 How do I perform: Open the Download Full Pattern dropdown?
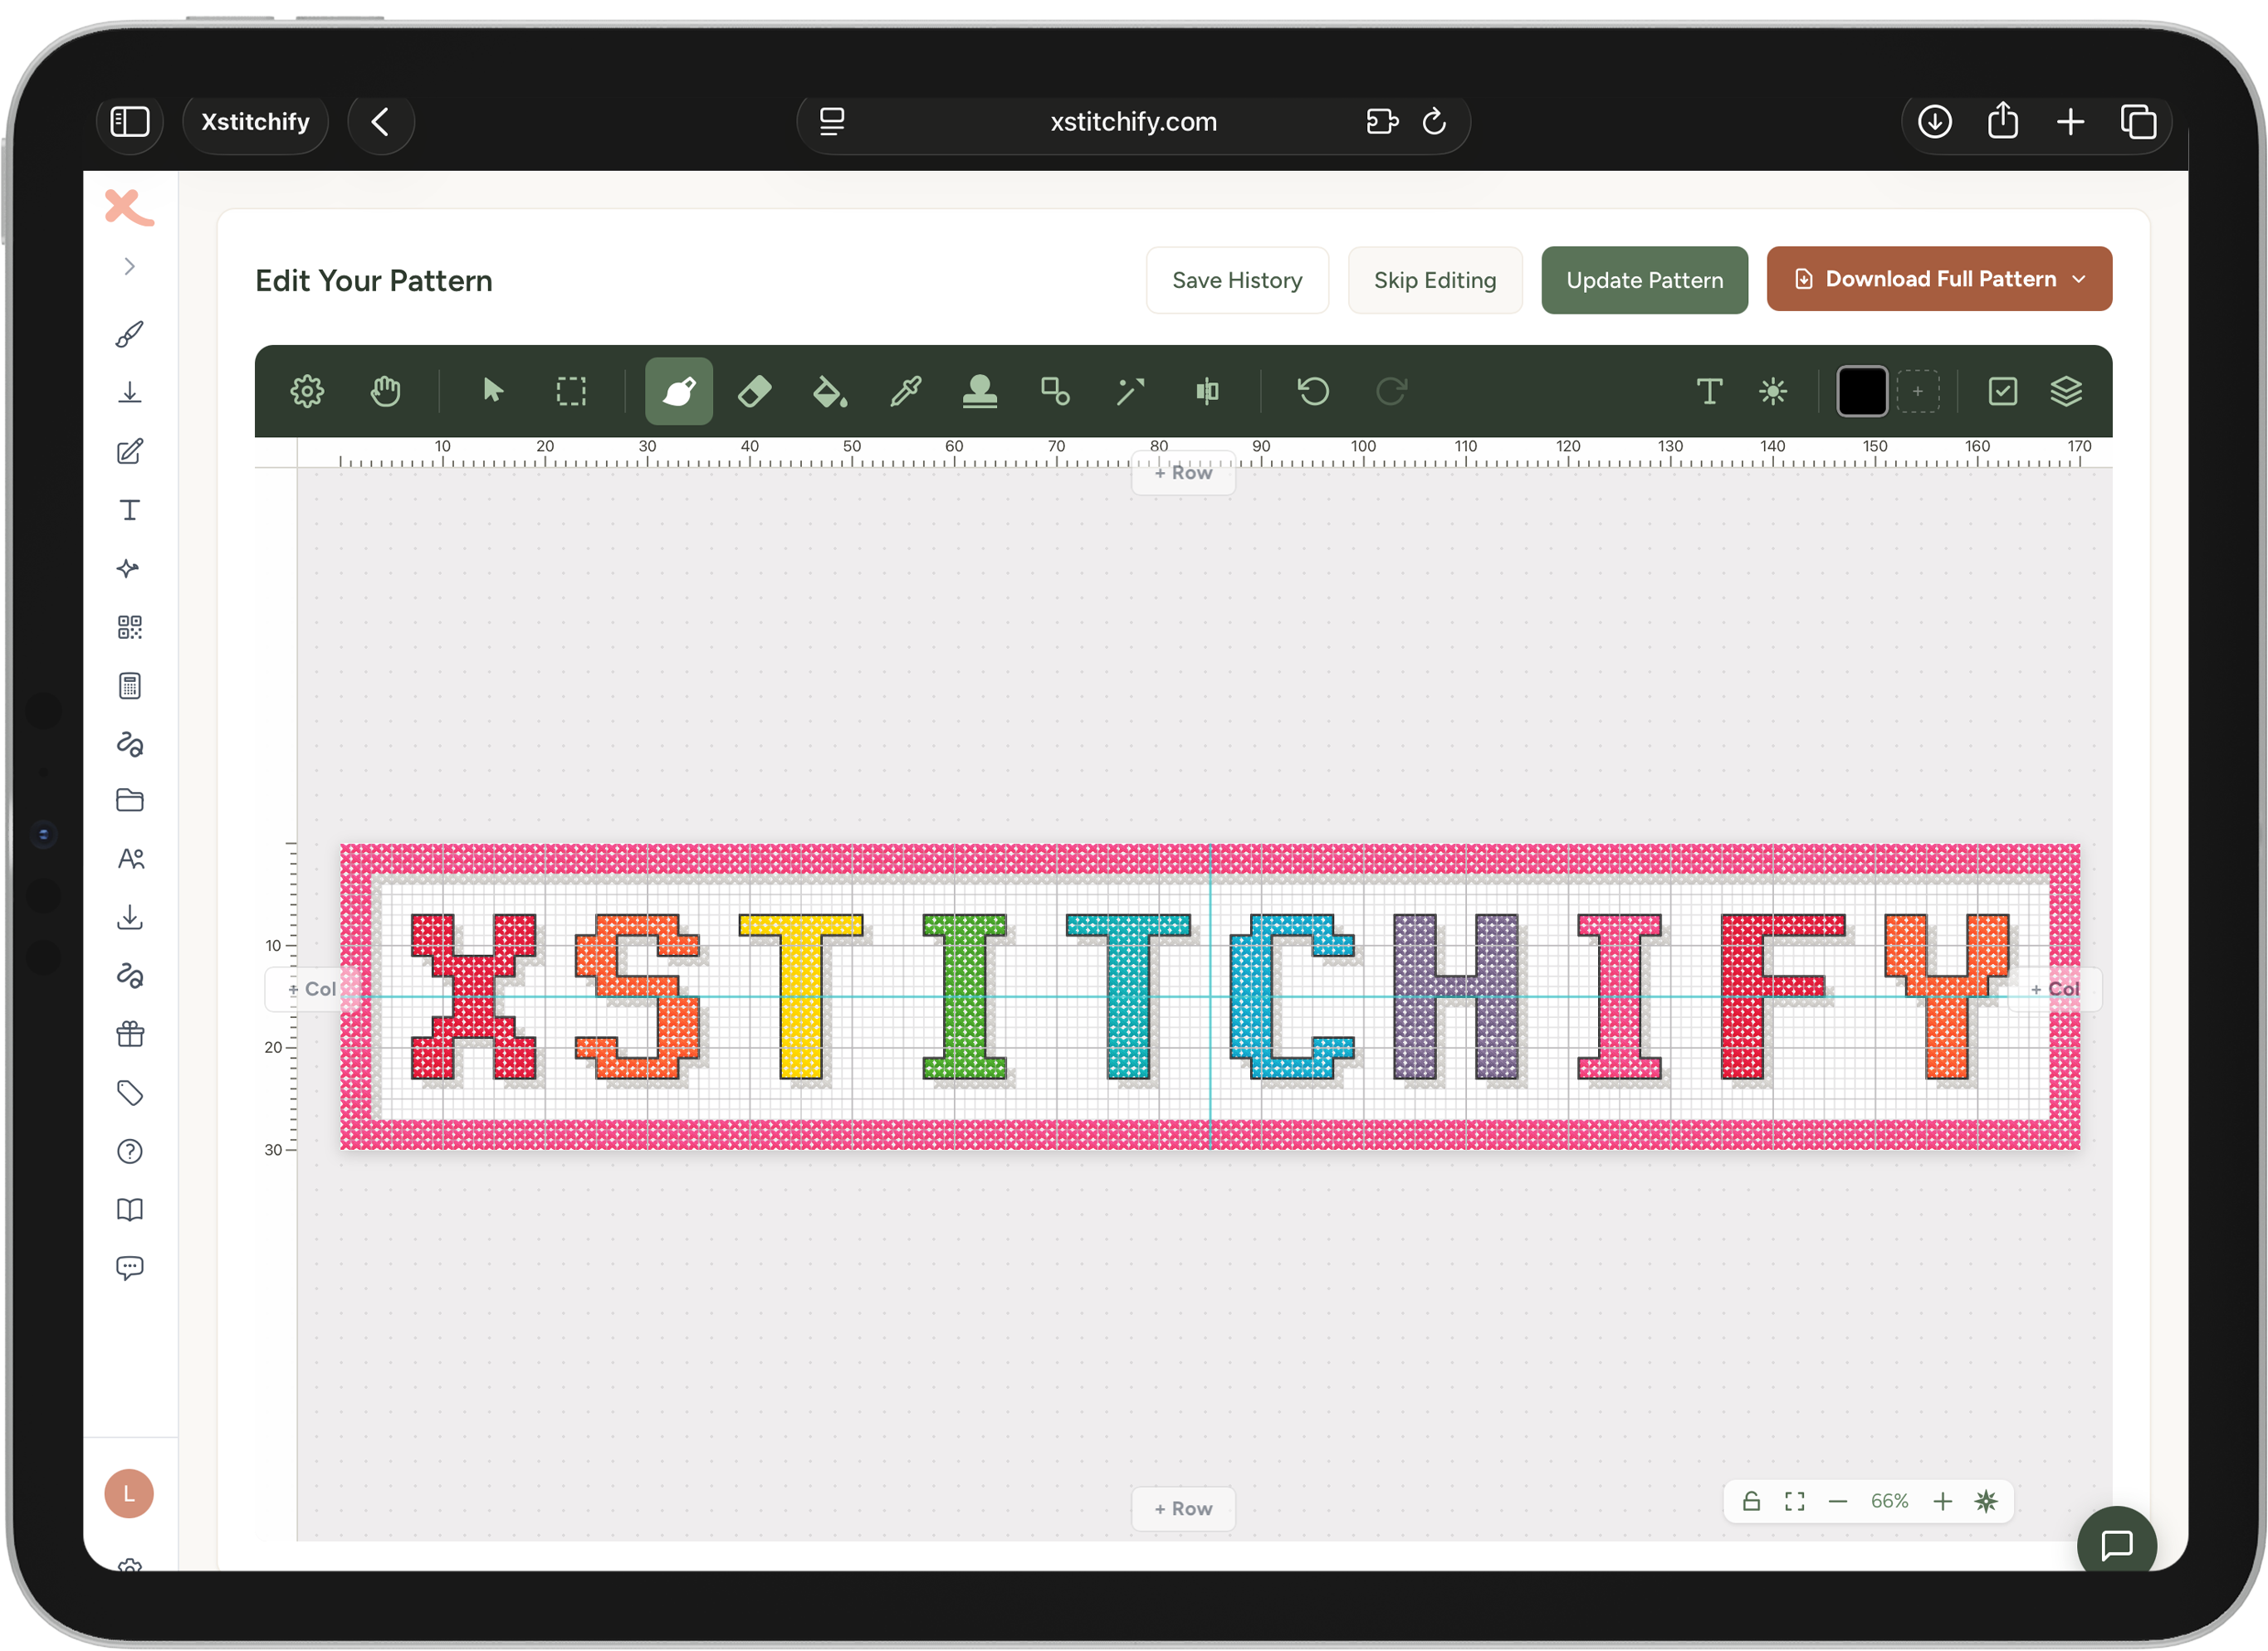tap(1939, 279)
